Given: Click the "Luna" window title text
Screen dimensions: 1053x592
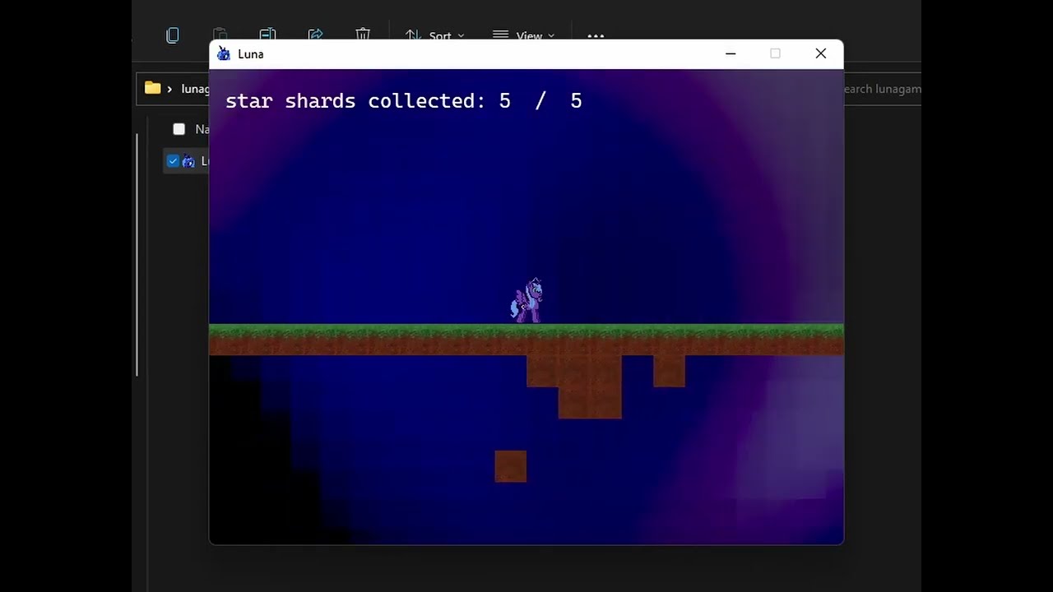Looking at the screenshot, I should (x=251, y=54).
